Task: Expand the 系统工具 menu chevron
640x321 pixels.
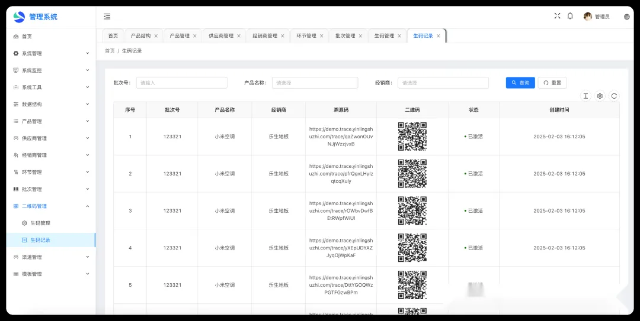Action: click(87, 87)
